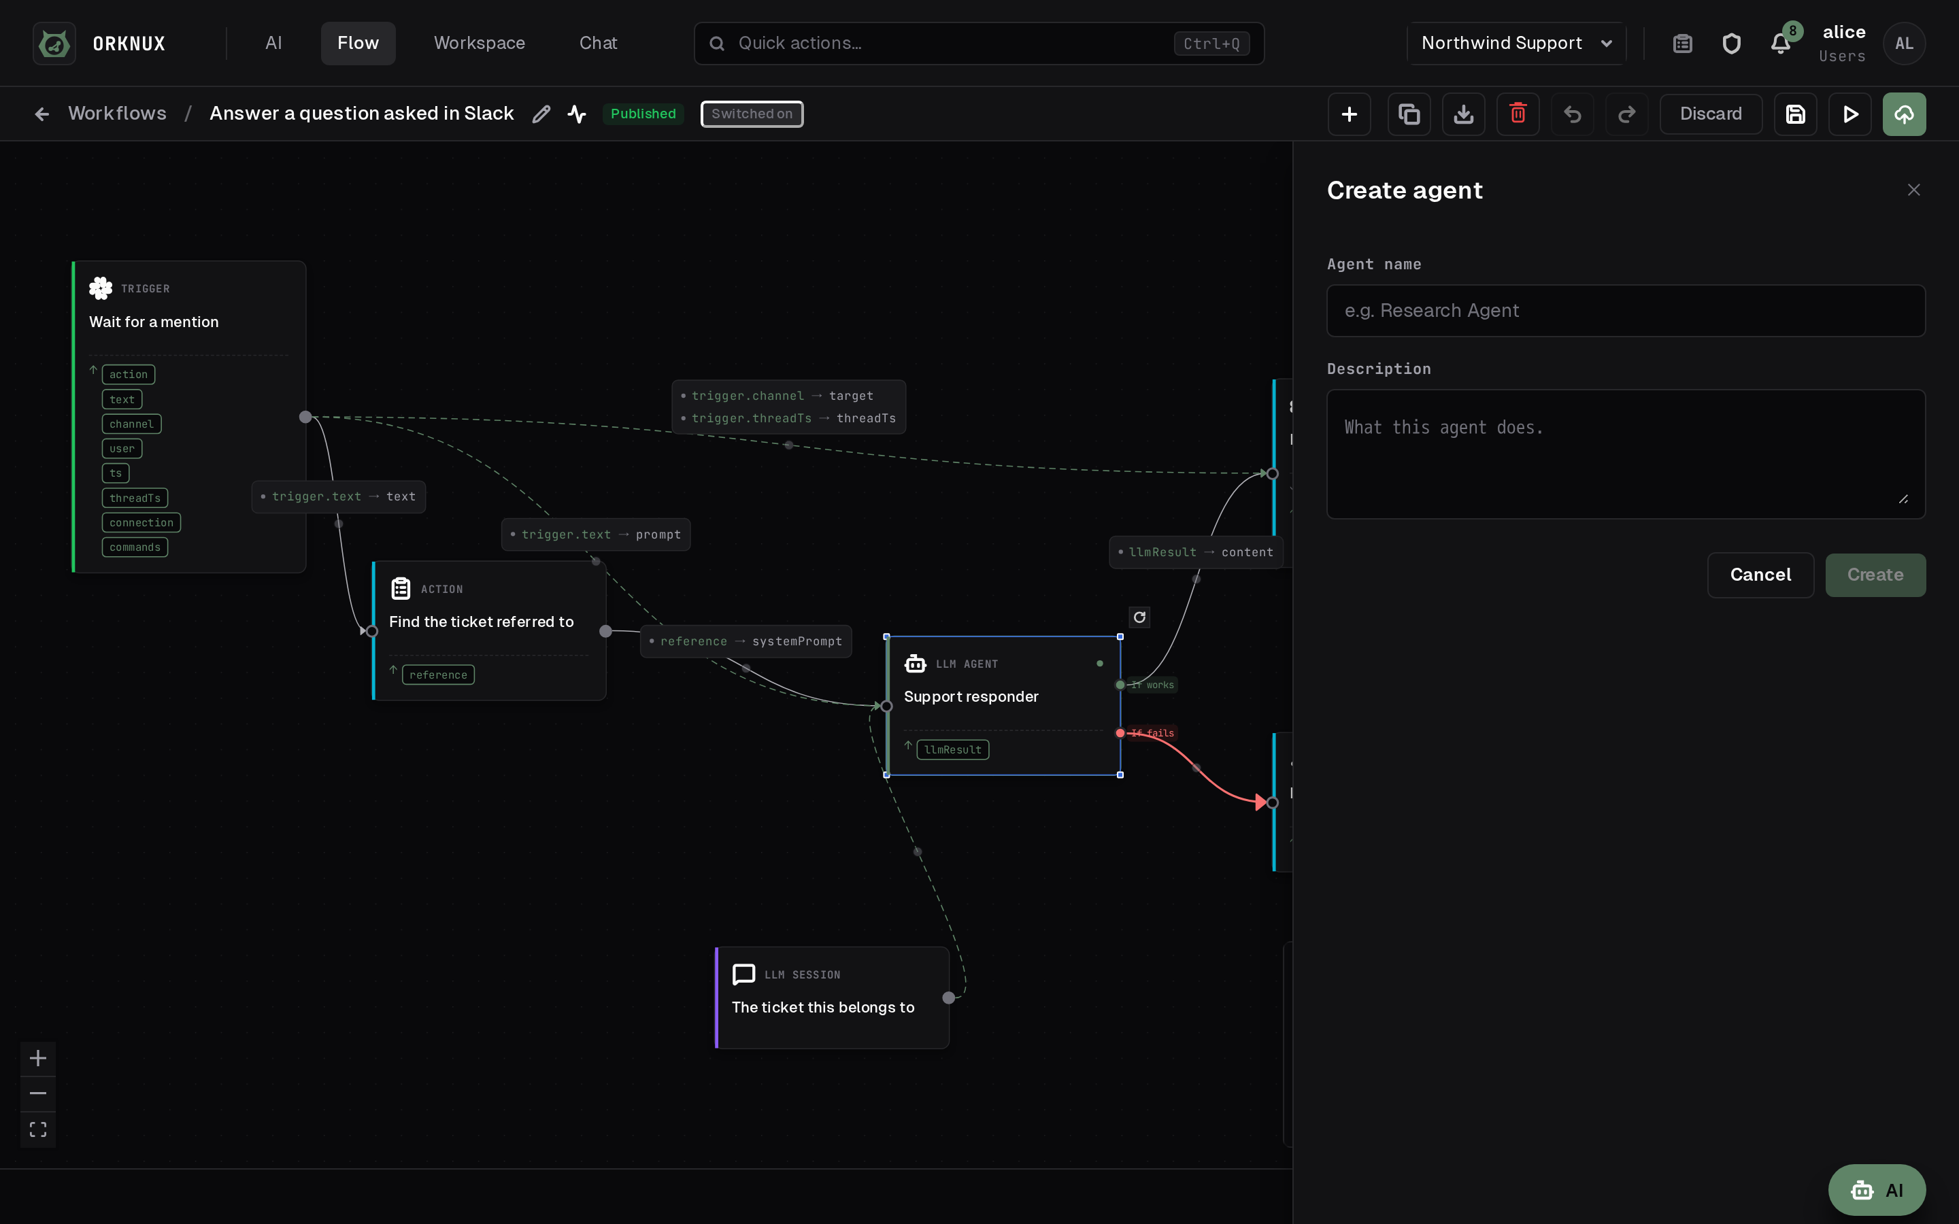Viewport: 1959px width, 1224px height.
Task: Click the Orknux logo icon
Action: click(x=54, y=43)
